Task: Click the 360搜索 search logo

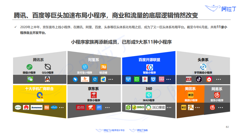Action: tap(156, 108)
